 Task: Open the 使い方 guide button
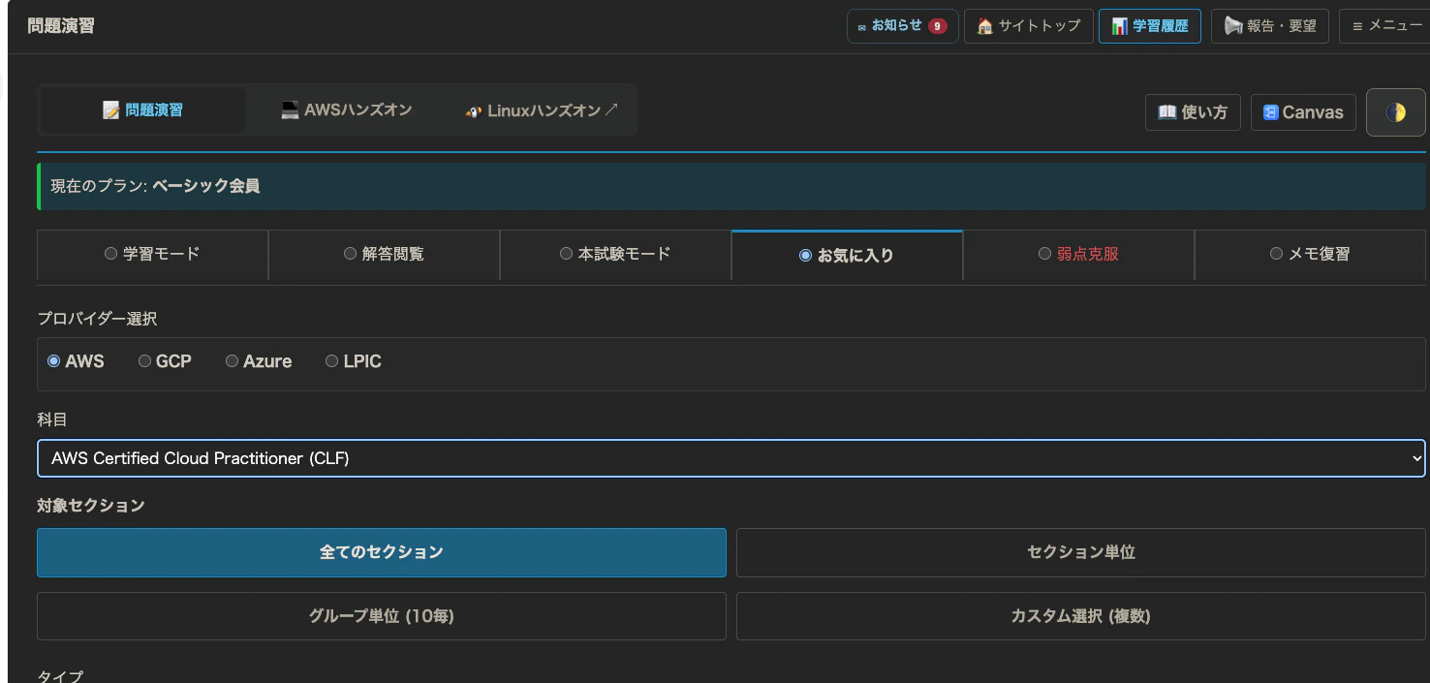click(1193, 112)
